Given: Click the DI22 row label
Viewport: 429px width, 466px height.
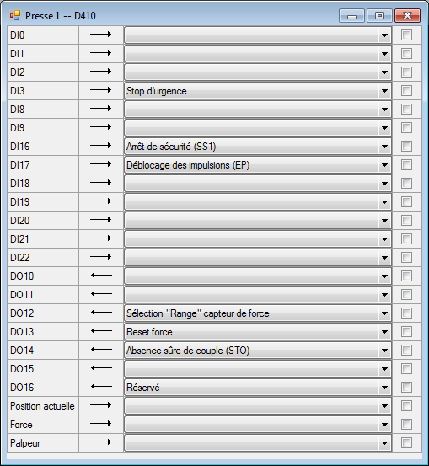Looking at the screenshot, I should pos(20,257).
